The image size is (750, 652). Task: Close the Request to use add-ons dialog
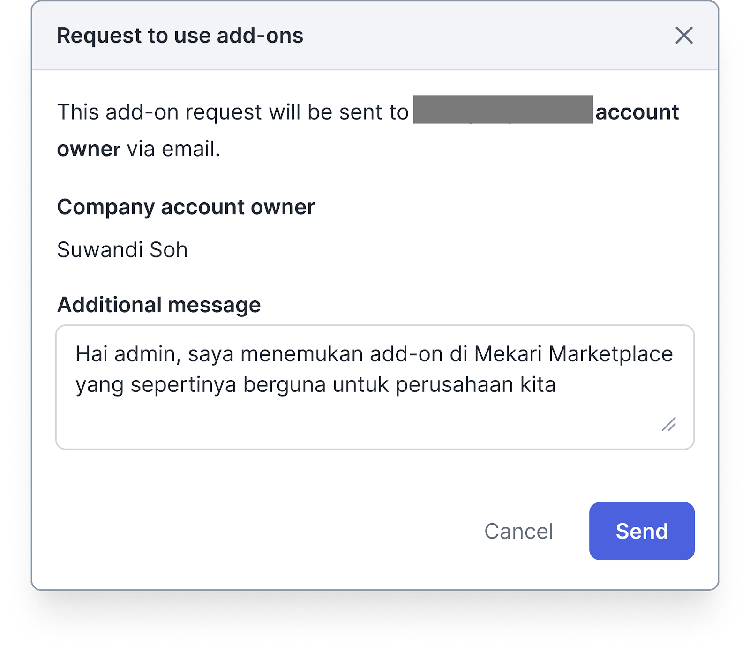684,35
